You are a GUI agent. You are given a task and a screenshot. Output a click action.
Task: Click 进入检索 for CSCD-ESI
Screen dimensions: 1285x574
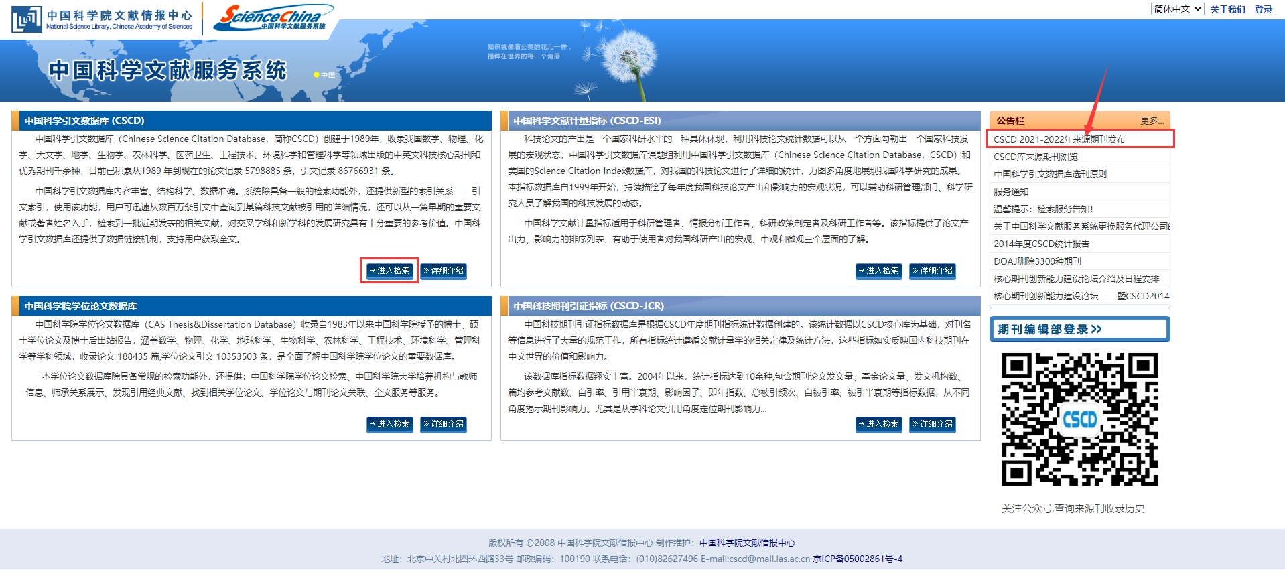(x=879, y=271)
